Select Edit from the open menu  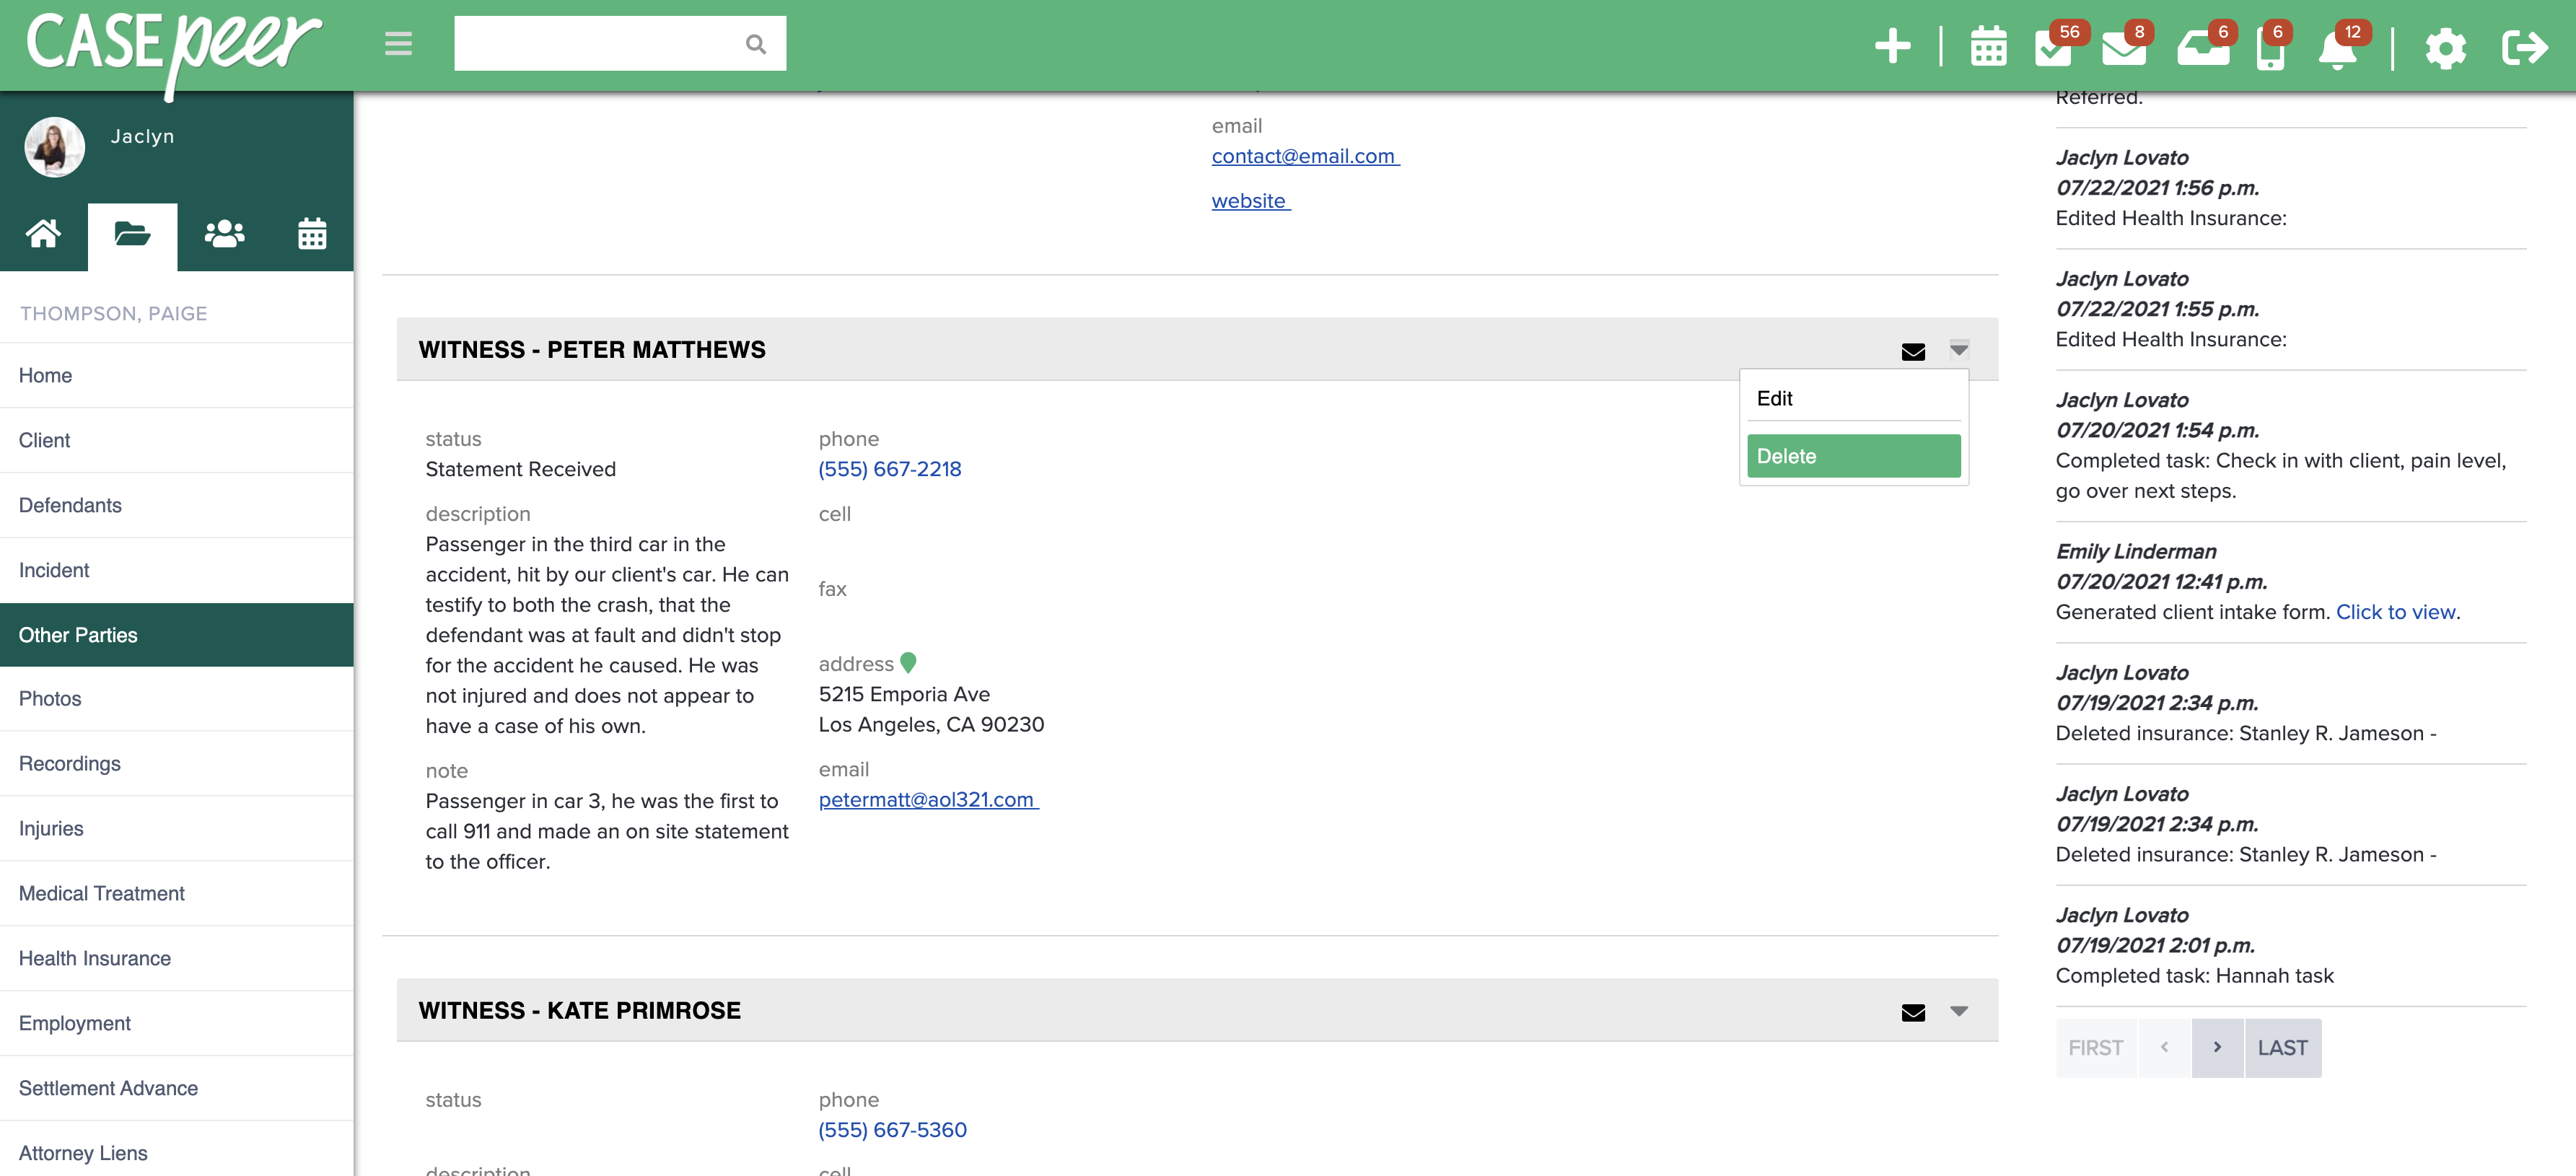(1777, 397)
